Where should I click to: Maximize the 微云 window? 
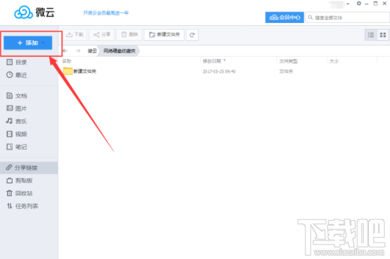[375, 3]
